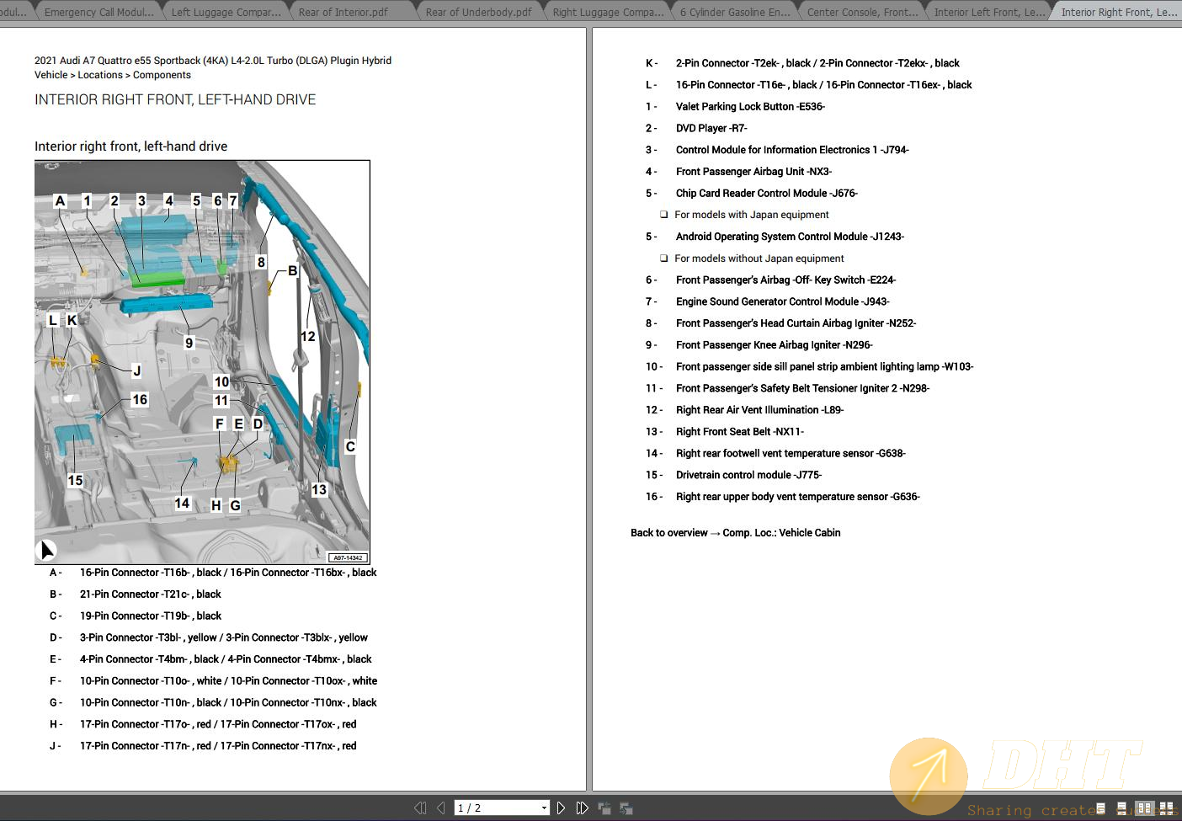Click row F '10-Pin Connector -T10o-, white'
Screen dimensions: 1182x821
[x=213, y=681]
